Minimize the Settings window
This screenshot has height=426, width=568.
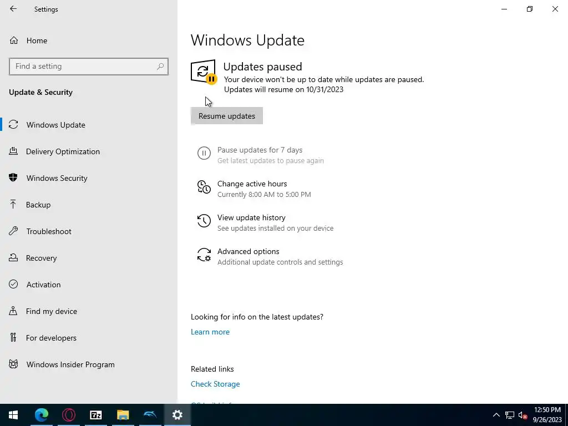[504, 9]
